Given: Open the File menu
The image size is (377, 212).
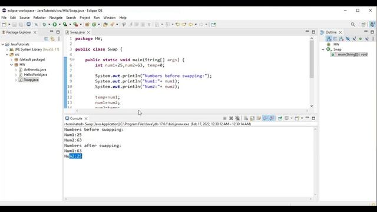Looking at the screenshot, I should (4, 18).
